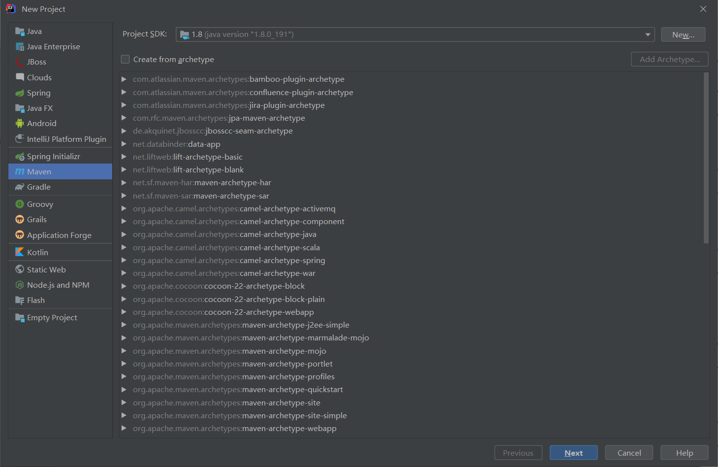Click the Maven 'm' icon
This screenshot has height=467, width=718.
point(20,172)
